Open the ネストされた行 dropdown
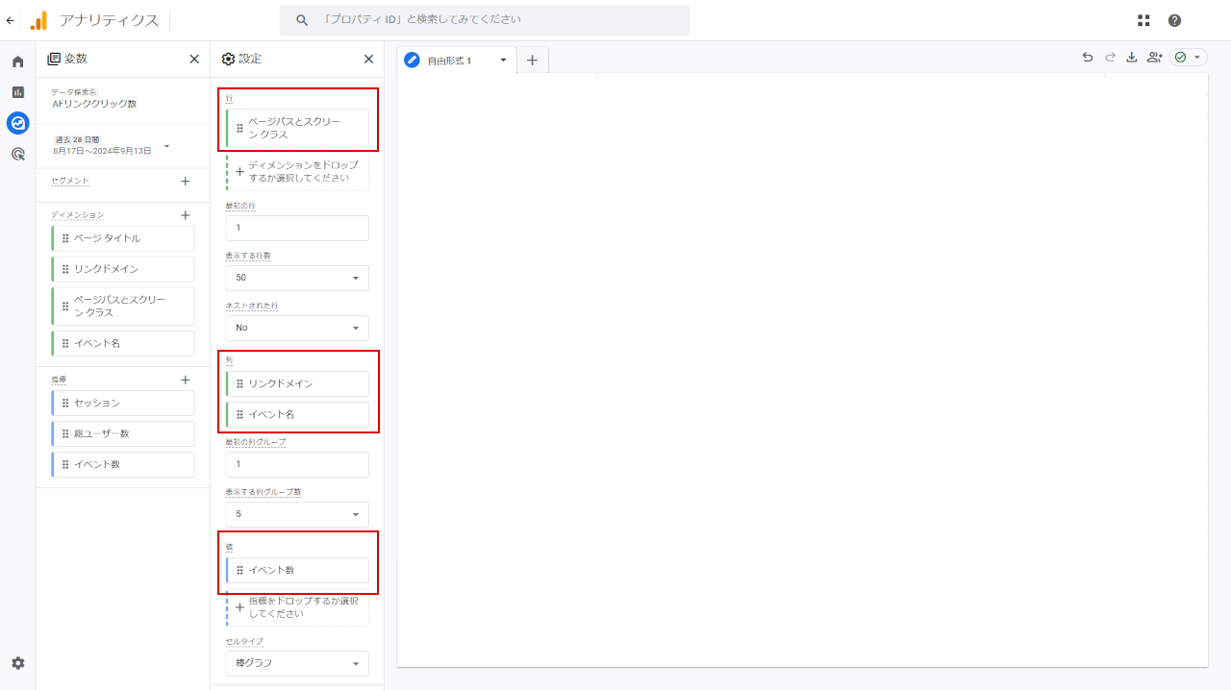The width and height of the screenshot is (1231, 690). [x=297, y=328]
